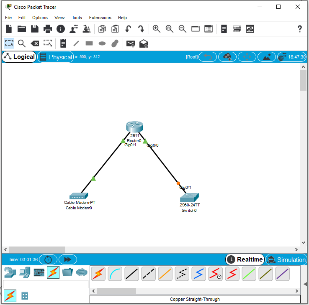Select End Devices category
309x305 pixels.
[x=25, y=272]
